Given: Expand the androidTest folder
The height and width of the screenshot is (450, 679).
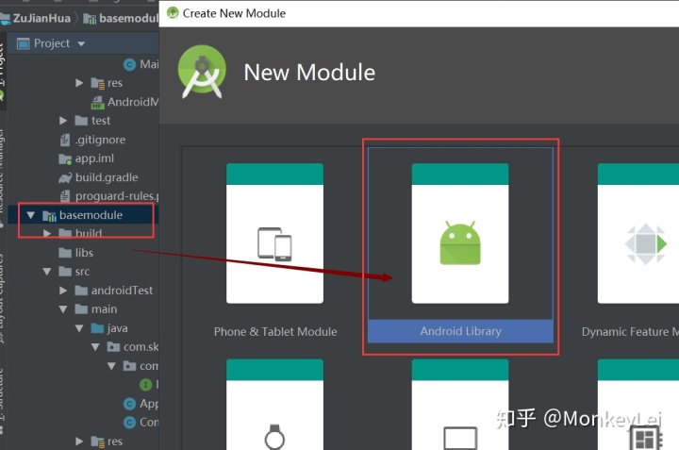Looking at the screenshot, I should [63, 291].
